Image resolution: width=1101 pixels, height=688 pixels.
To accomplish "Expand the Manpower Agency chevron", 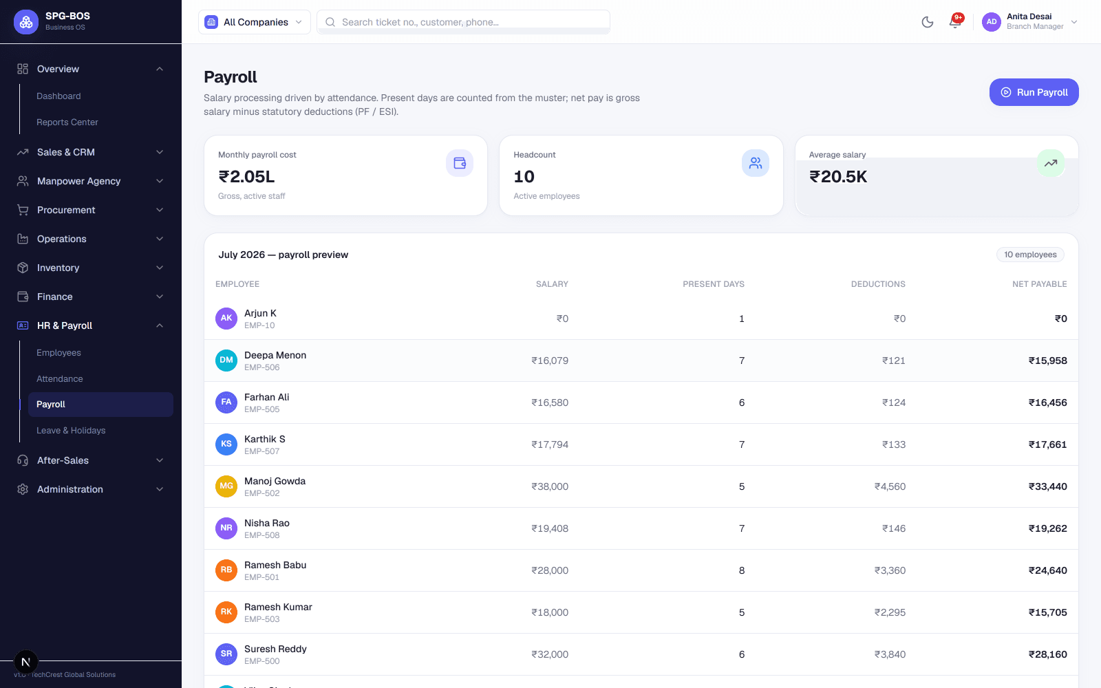I will click(160, 181).
